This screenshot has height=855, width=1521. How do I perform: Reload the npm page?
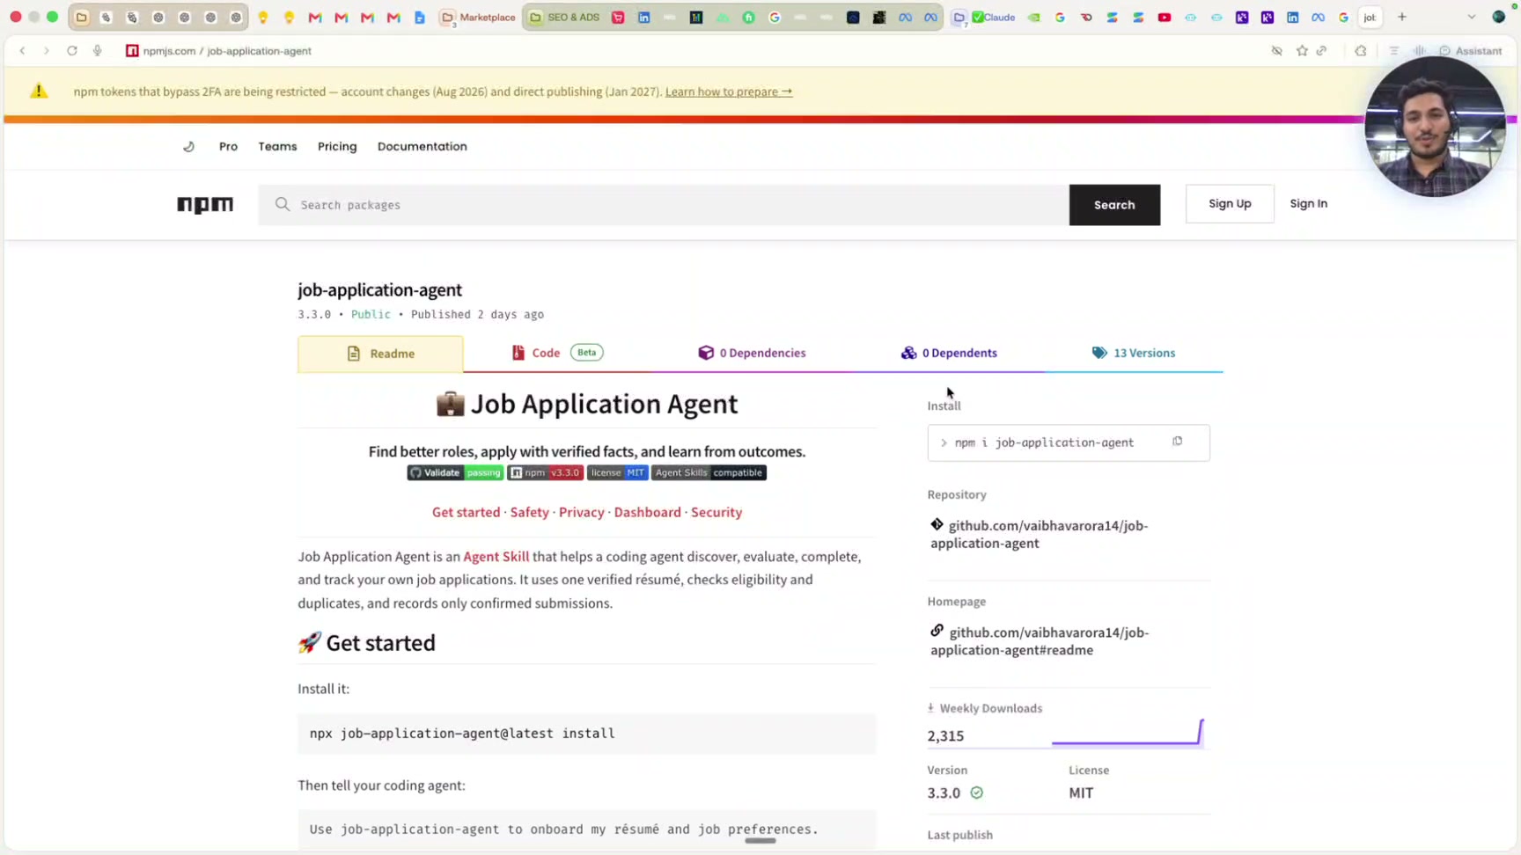click(72, 51)
